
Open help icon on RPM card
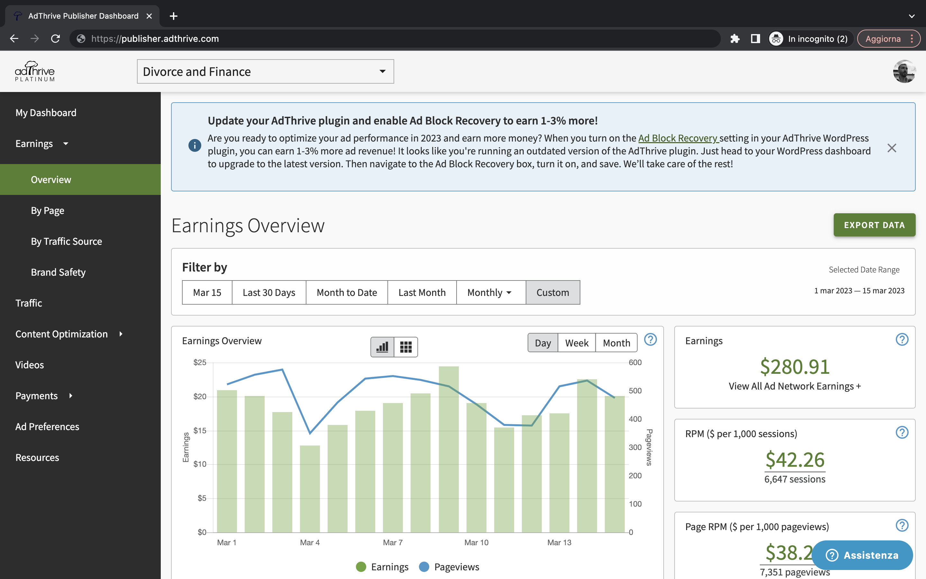(x=902, y=433)
